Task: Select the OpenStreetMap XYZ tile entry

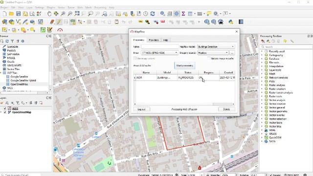Action: point(19,84)
